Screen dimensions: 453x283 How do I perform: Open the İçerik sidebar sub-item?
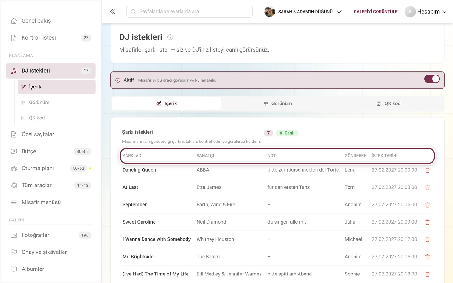57,87
